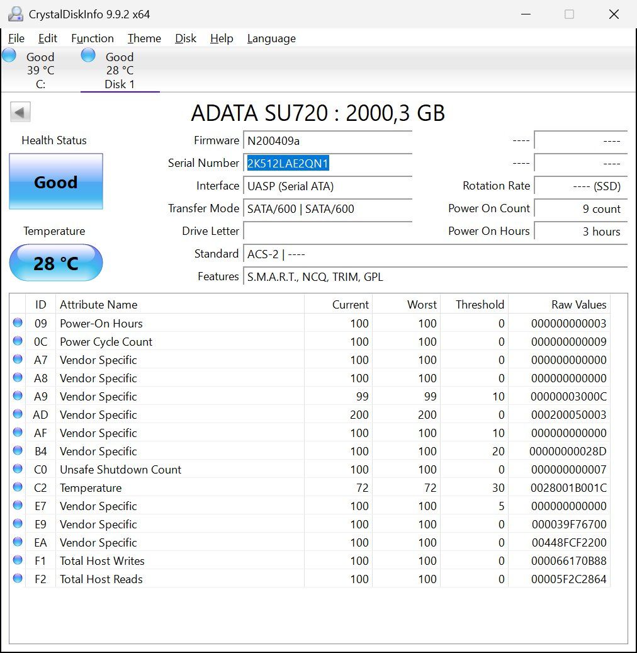
Task: Click raw value 00448FCF2200
Action: pyautogui.click(x=569, y=543)
